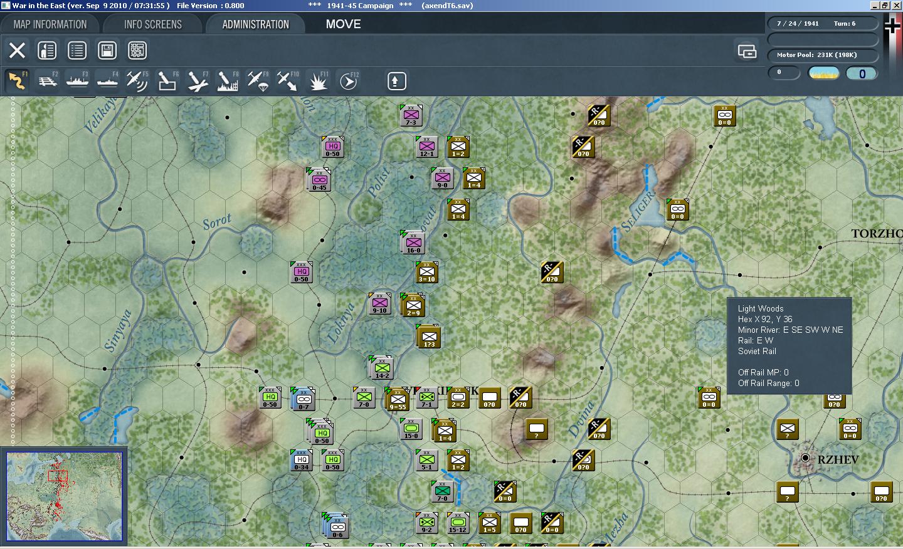Click 'Soviet Rail' in the tooltip
Image resolution: width=903 pixels, height=549 pixels.
(757, 352)
